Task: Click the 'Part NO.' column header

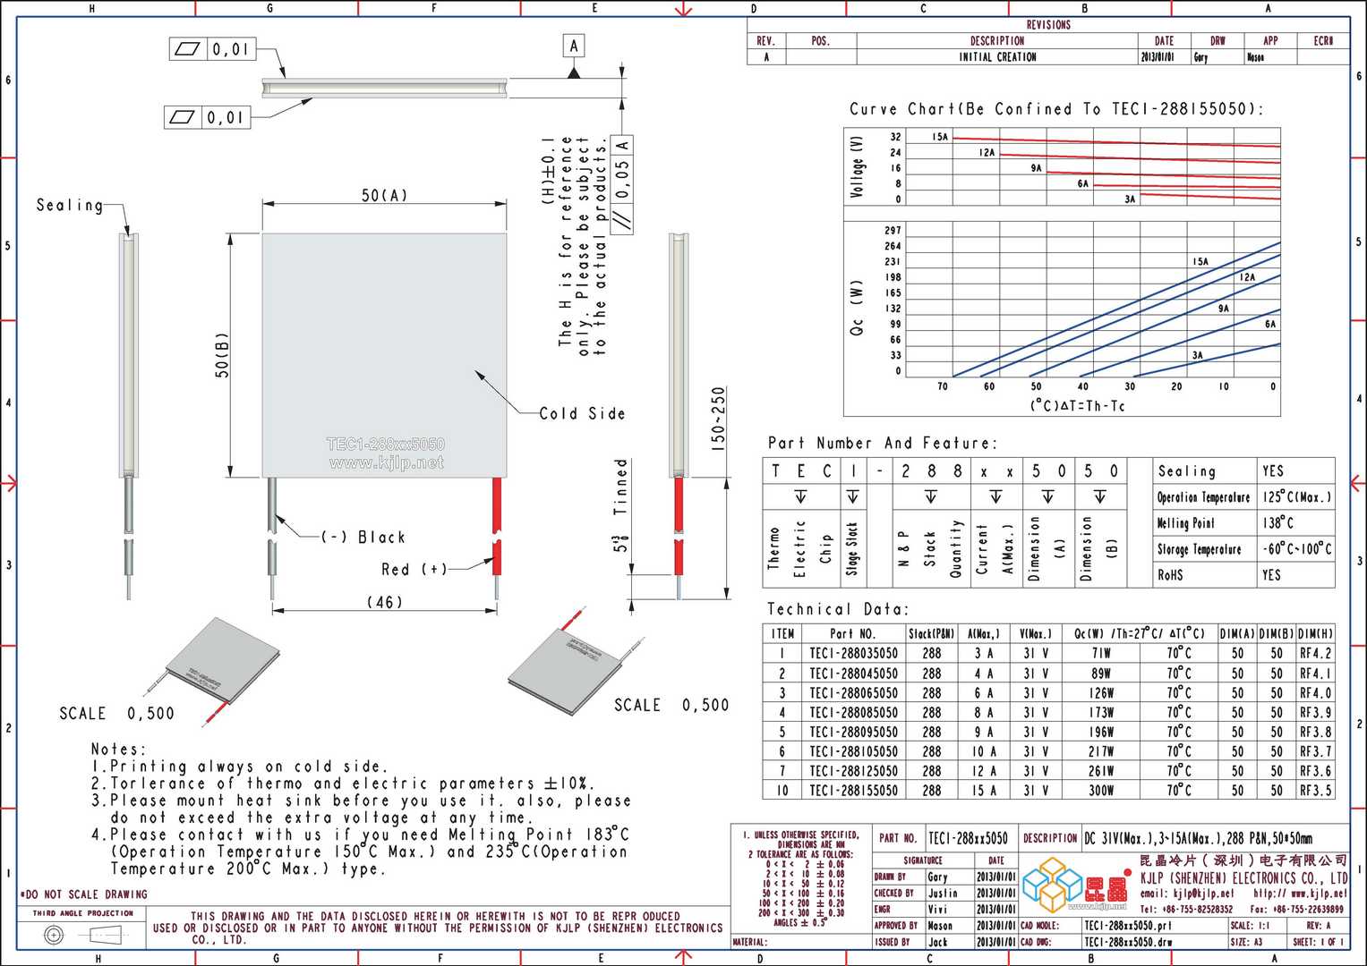Action: tap(852, 633)
